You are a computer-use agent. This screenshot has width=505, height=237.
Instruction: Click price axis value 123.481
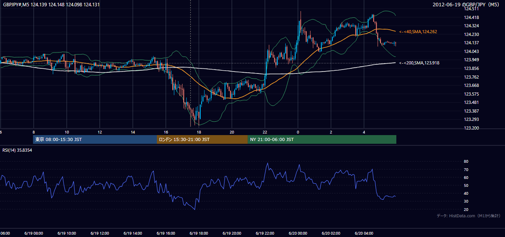click(x=471, y=102)
